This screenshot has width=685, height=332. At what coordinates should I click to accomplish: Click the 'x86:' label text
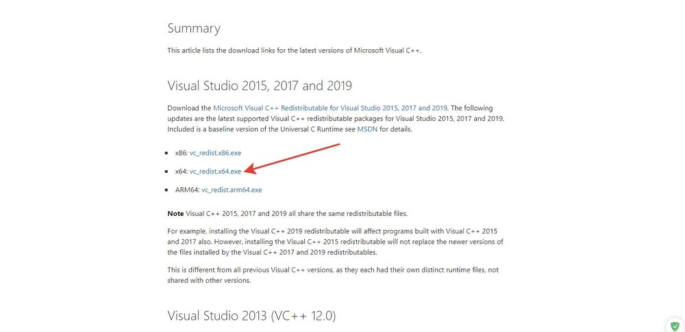point(182,153)
